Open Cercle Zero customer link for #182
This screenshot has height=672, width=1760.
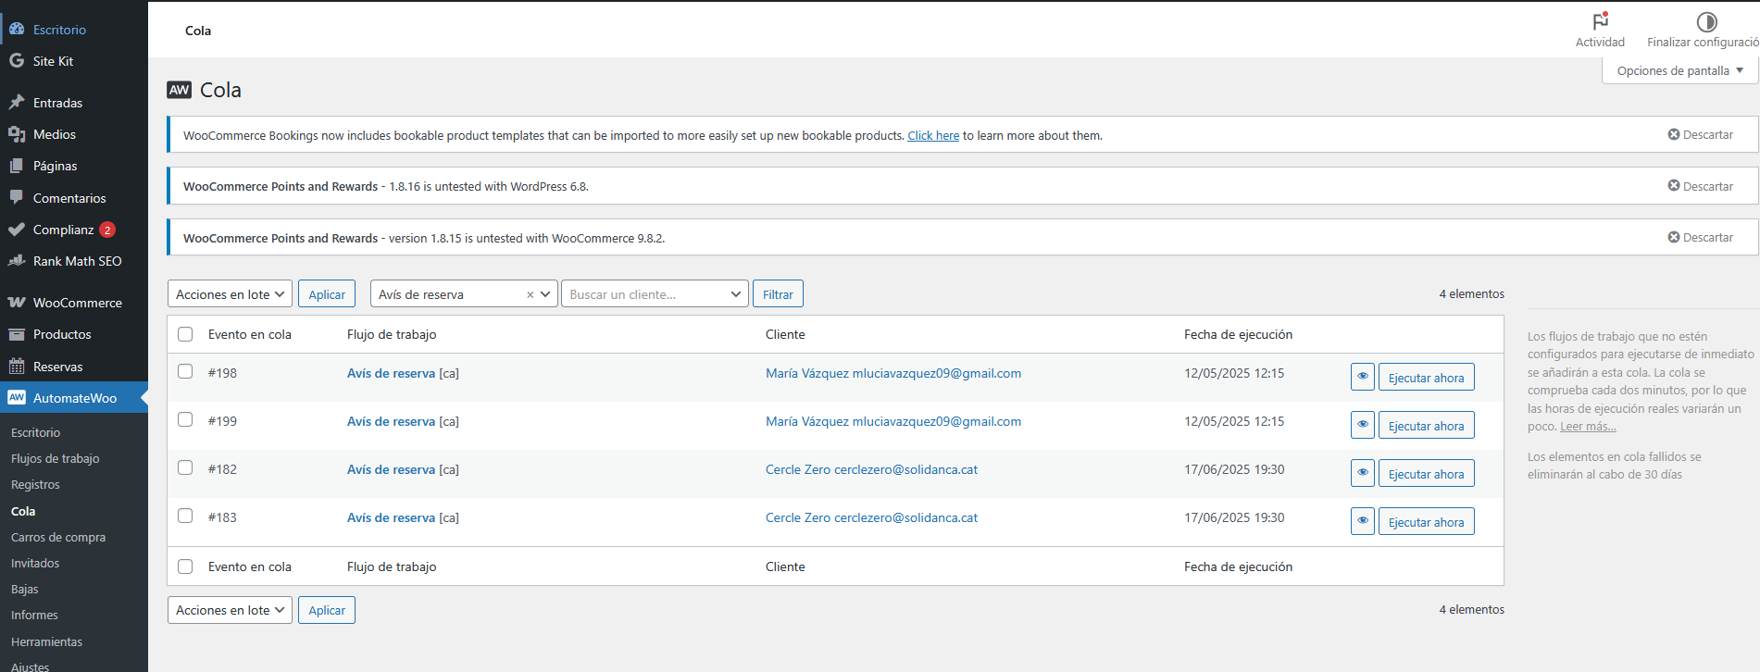(x=871, y=470)
